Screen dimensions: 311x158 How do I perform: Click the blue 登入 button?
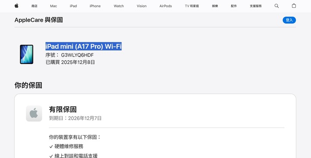click(289, 20)
